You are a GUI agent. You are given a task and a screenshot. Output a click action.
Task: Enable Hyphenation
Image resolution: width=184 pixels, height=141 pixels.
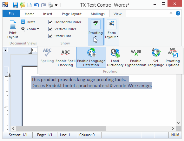(135, 58)
